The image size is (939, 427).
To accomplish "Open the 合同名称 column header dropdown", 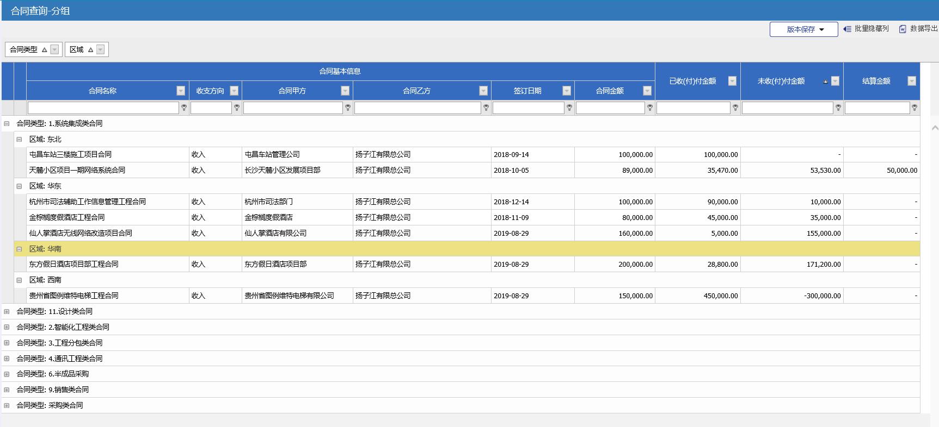I will [x=181, y=91].
